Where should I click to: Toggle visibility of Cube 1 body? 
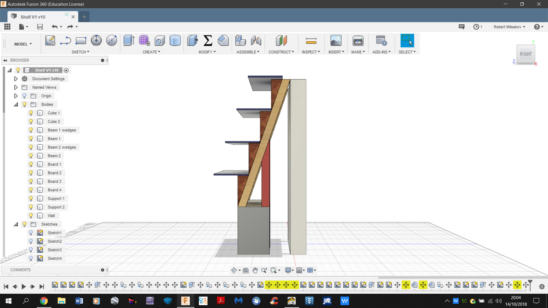point(31,113)
